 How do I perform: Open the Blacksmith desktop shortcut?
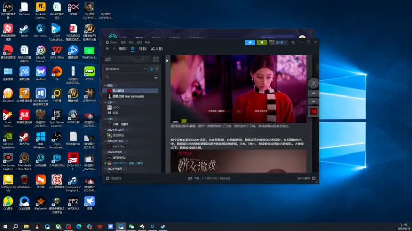(x=41, y=203)
